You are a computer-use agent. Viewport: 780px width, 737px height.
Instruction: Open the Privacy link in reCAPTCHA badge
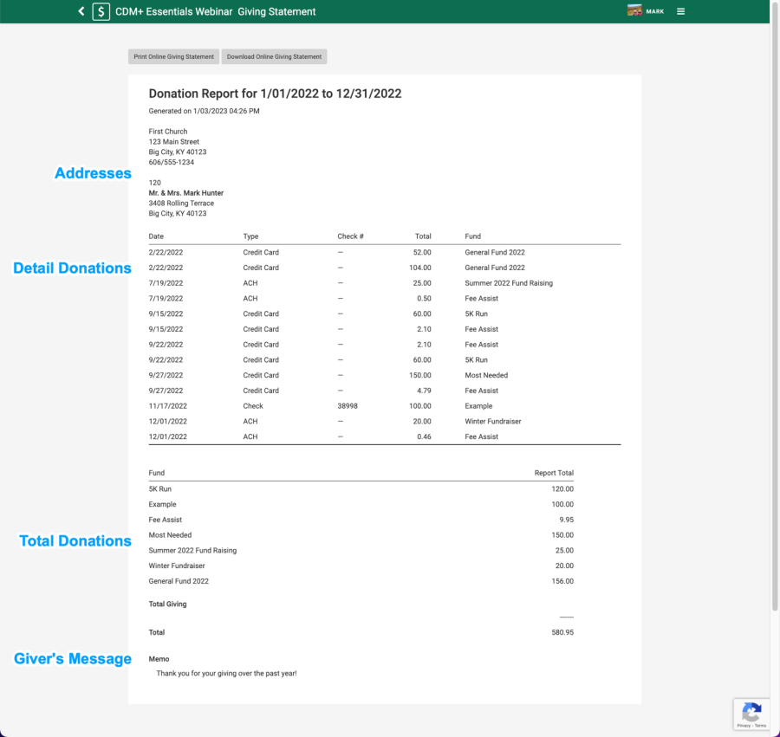[x=743, y=726]
